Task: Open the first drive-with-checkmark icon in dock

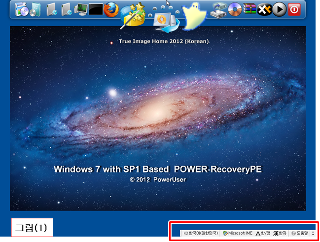Action: coord(51,9)
